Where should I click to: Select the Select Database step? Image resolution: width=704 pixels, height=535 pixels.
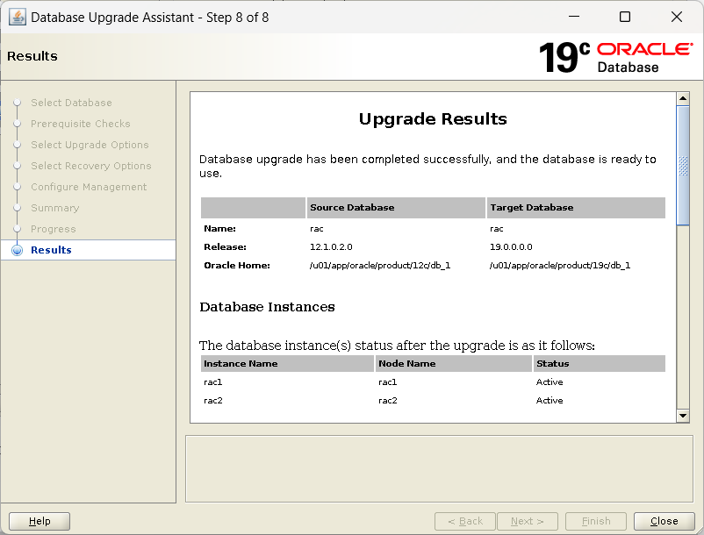tap(71, 103)
